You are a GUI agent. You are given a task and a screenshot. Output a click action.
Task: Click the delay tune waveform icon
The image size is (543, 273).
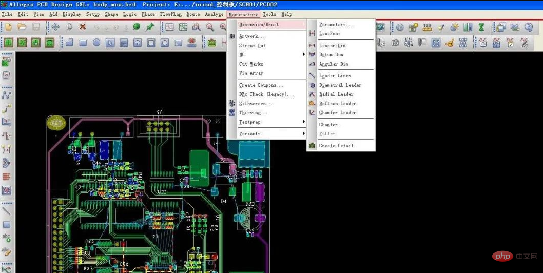point(7,135)
